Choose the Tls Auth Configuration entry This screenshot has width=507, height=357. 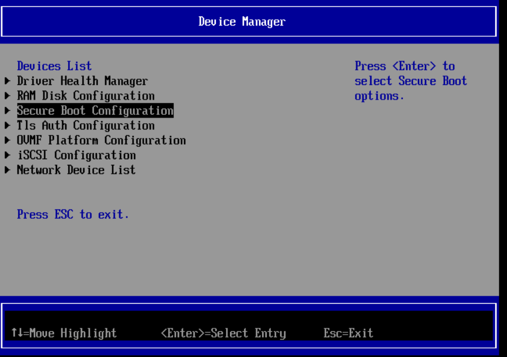[x=85, y=126]
